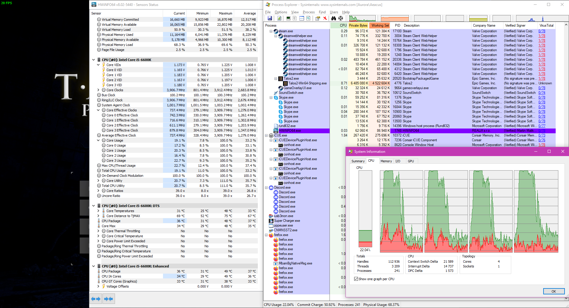
Task: Click the Discord icon beside parent Discord.exe
Action: (x=271, y=187)
